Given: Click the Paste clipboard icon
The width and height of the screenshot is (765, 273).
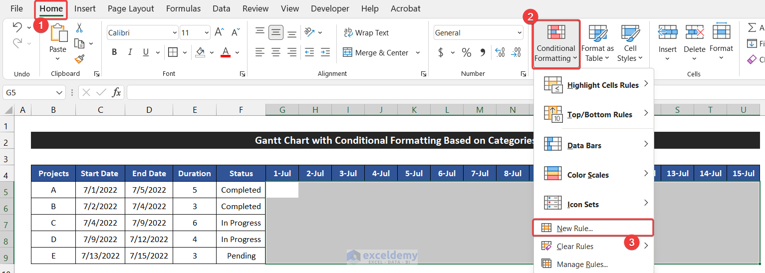Looking at the screenshot, I should [58, 33].
